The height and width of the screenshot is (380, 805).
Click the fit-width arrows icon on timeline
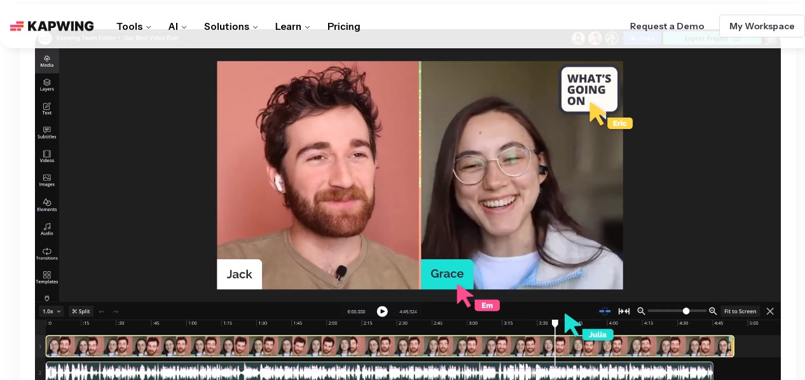coord(624,311)
